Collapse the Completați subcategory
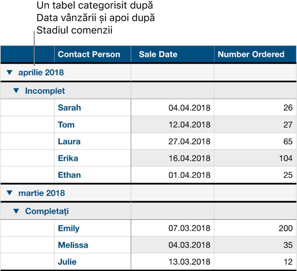Screen dimensions: 297x271 point(16,211)
